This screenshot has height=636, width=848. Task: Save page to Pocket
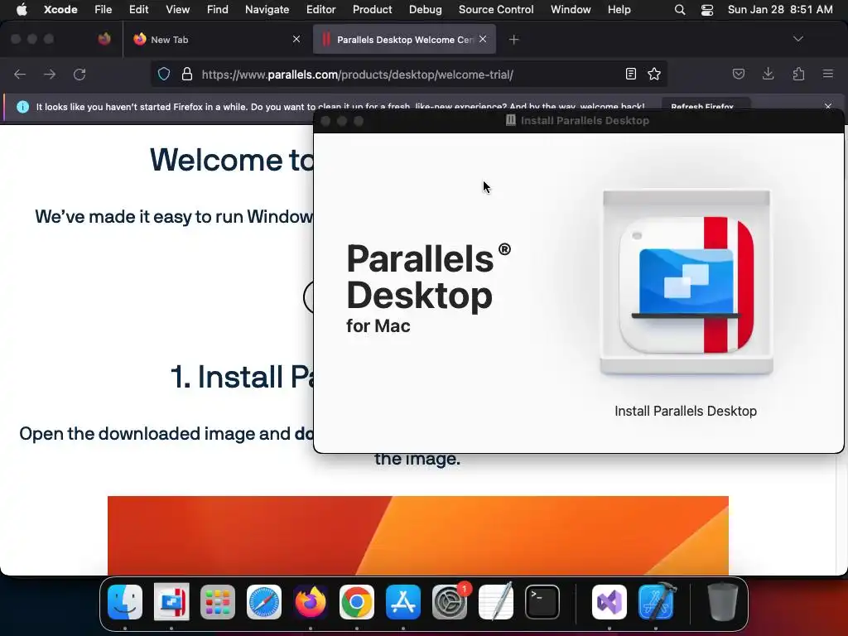click(738, 74)
